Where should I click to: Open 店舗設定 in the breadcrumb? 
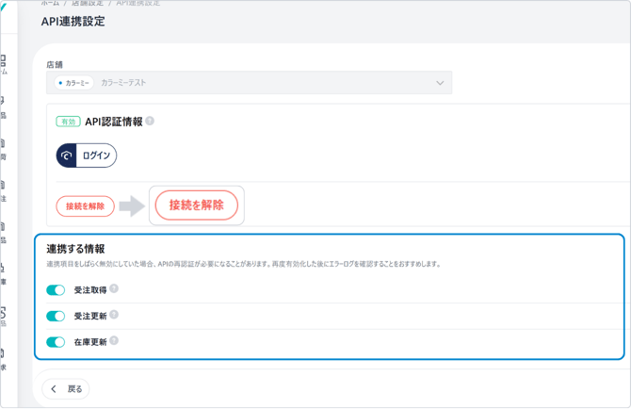click(88, 3)
